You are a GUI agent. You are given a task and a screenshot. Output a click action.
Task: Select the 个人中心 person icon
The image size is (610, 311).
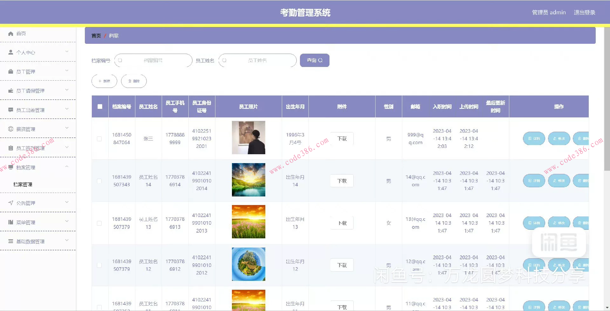tap(10, 52)
